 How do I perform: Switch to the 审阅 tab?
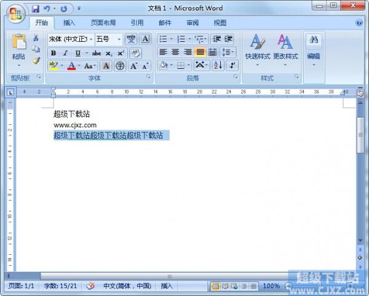192,23
